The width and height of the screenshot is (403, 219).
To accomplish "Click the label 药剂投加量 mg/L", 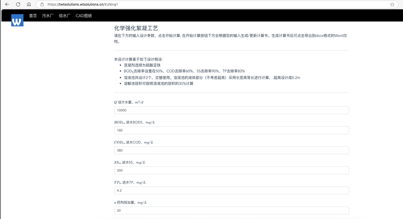I will 130,203.
